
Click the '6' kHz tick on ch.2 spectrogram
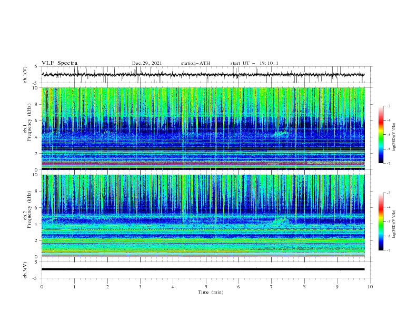37,208
